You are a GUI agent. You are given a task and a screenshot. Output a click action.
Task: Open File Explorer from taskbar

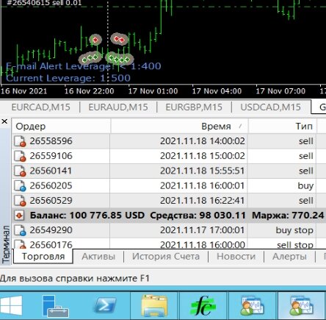point(154,306)
